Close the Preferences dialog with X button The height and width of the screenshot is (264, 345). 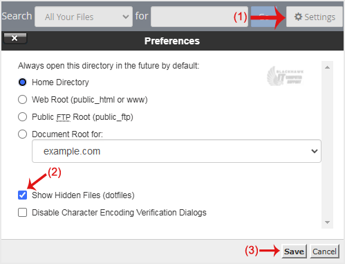click(x=15, y=38)
